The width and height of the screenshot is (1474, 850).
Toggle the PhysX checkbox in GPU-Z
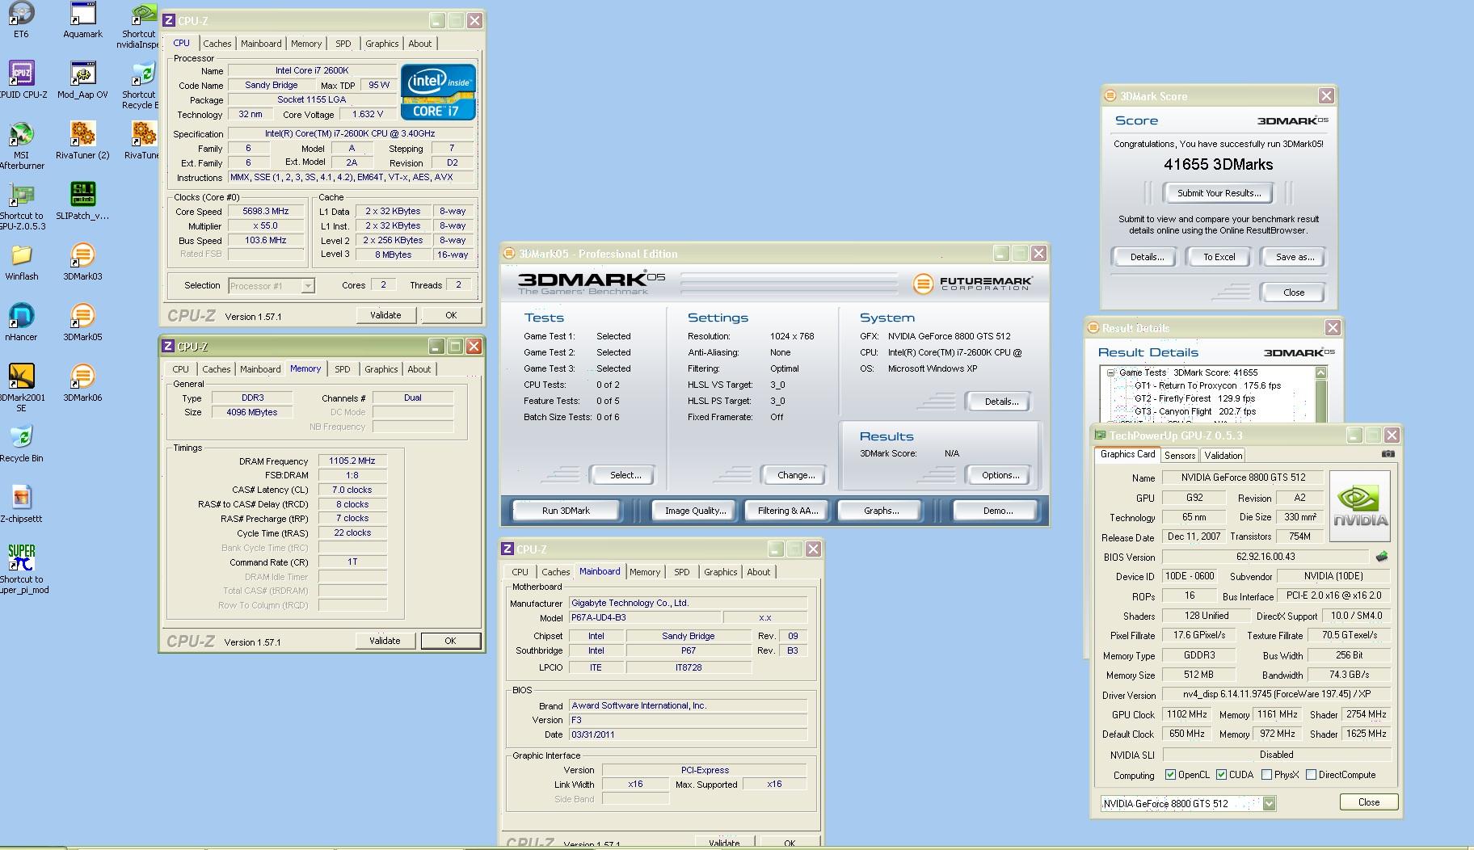coord(1266,775)
